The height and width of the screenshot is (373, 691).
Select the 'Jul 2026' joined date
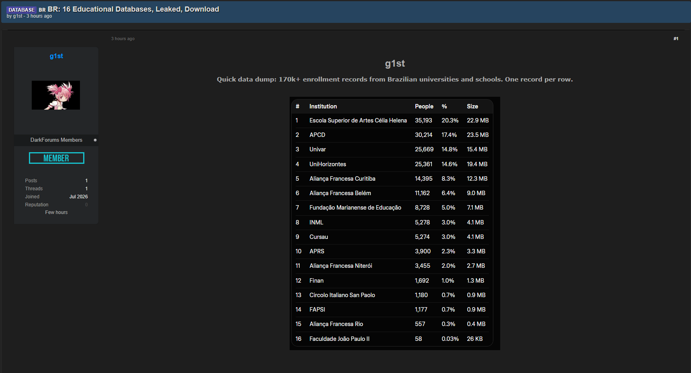click(x=78, y=197)
